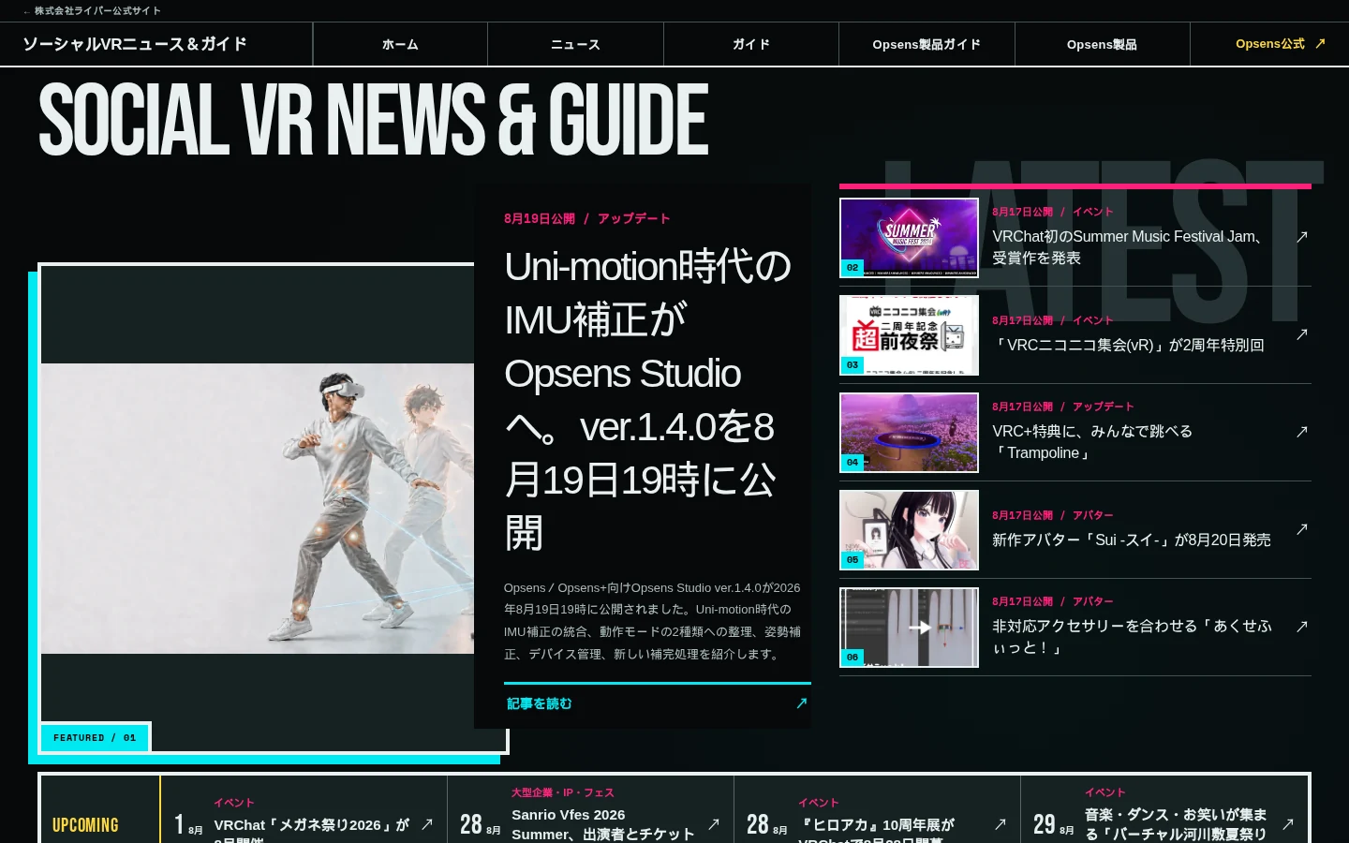Click arrow icon on あくせふぃっと row
This screenshot has height=843, width=1349.
pos(1301,627)
